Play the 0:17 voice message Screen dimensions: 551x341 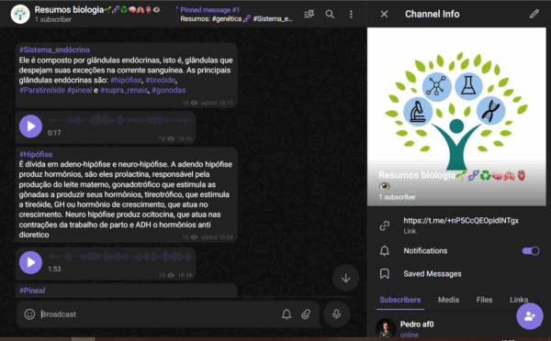coord(30,126)
